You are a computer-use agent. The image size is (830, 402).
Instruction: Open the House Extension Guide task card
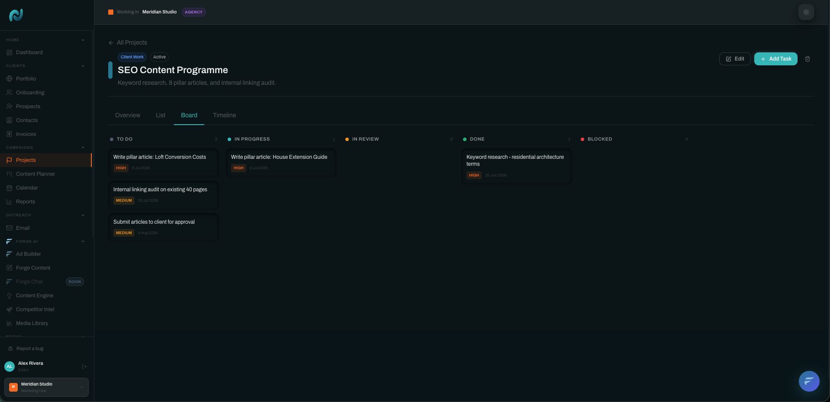281,163
